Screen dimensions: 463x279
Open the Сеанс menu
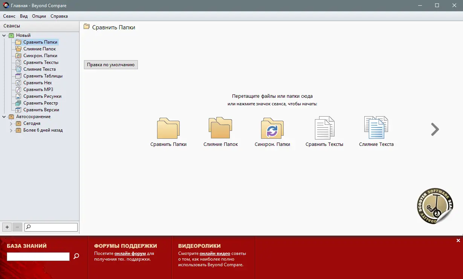click(x=9, y=16)
